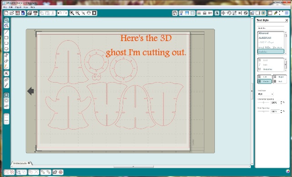Open the Object menu
Image resolution: width=292 pixels, height=177 pixels.
coord(18,7)
